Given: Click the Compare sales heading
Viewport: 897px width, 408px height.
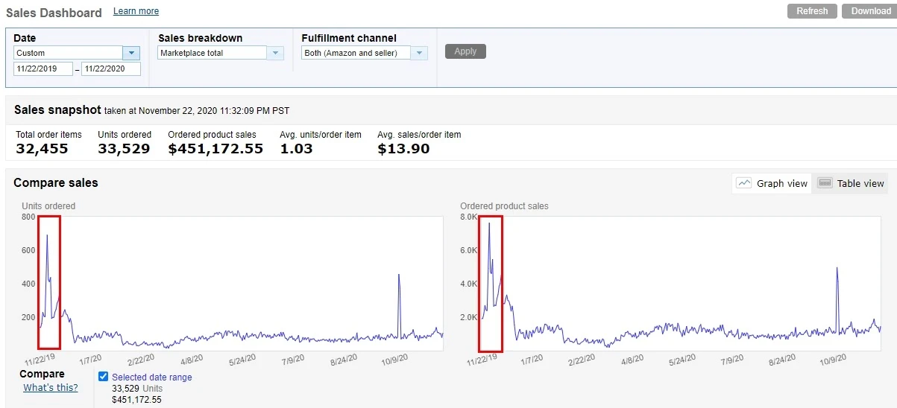Looking at the screenshot, I should [x=56, y=182].
